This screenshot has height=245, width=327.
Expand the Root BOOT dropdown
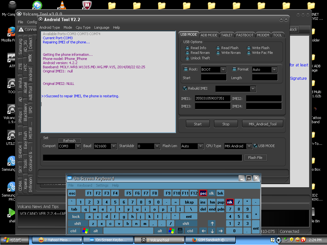223,70
